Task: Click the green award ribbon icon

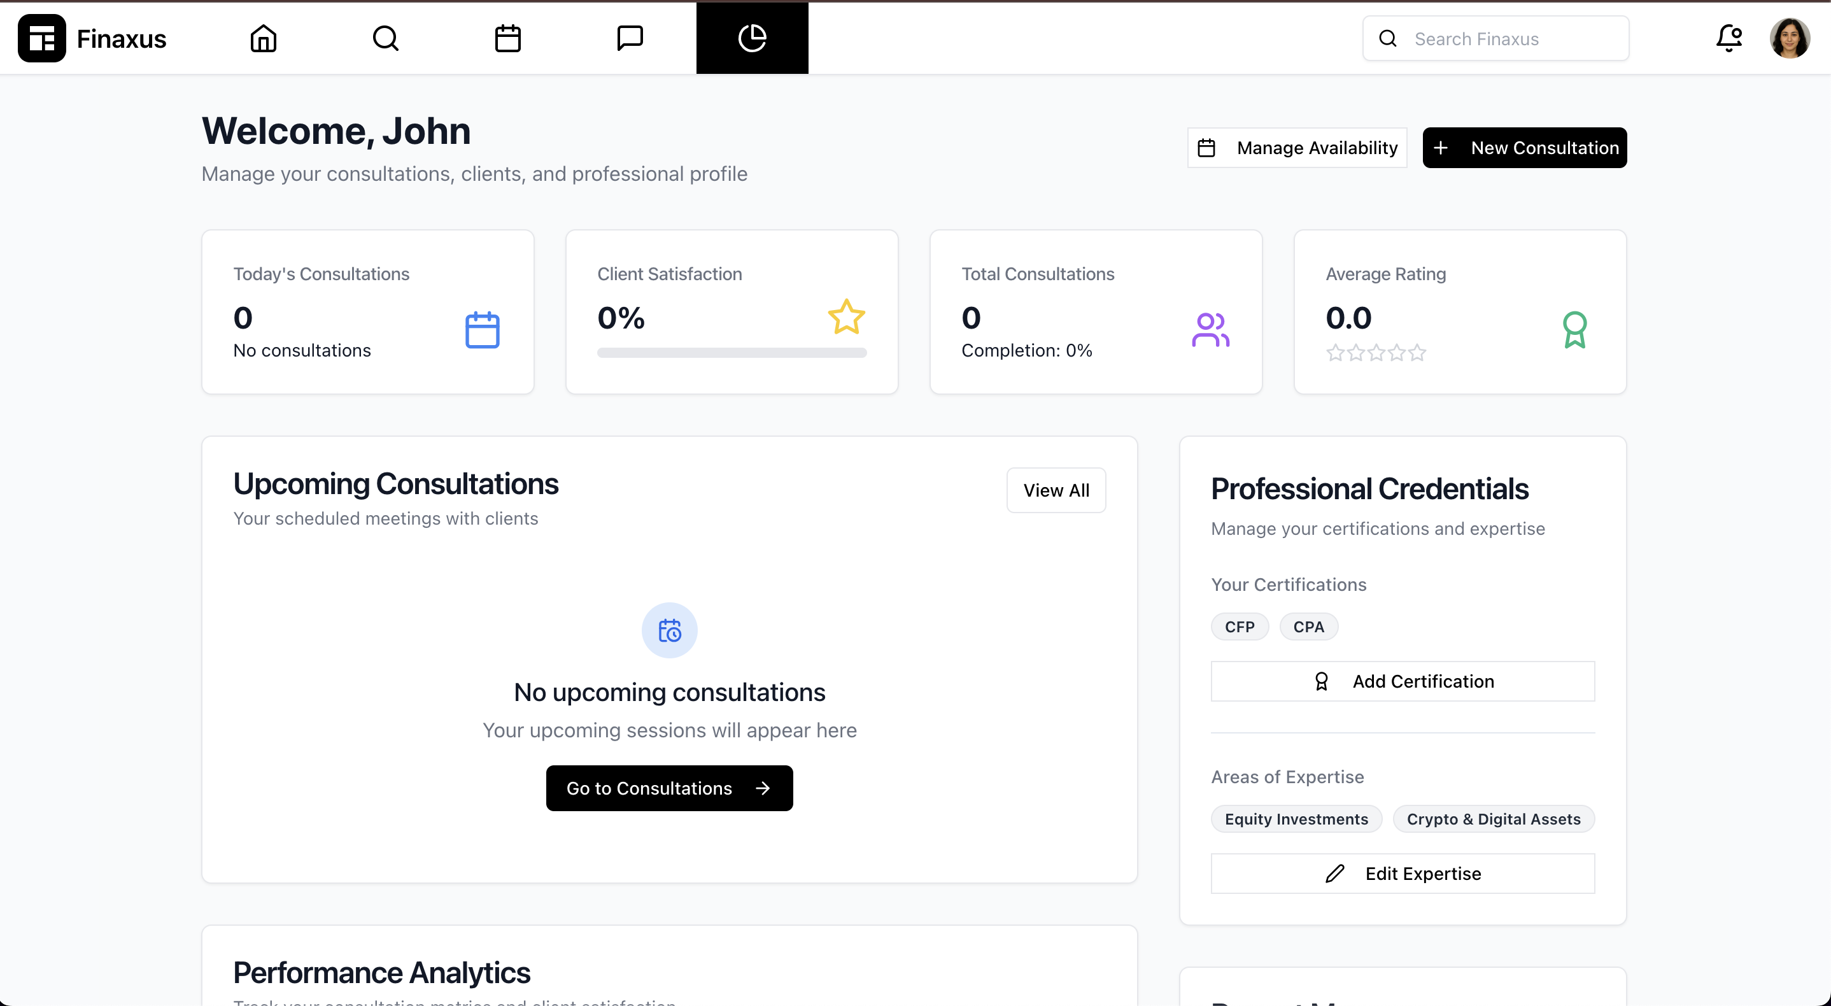Action: tap(1574, 330)
